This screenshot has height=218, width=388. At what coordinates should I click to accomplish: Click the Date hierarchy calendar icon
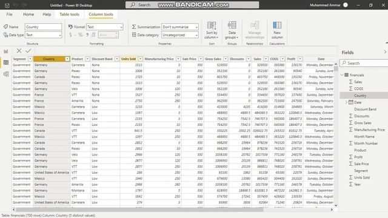351,102
